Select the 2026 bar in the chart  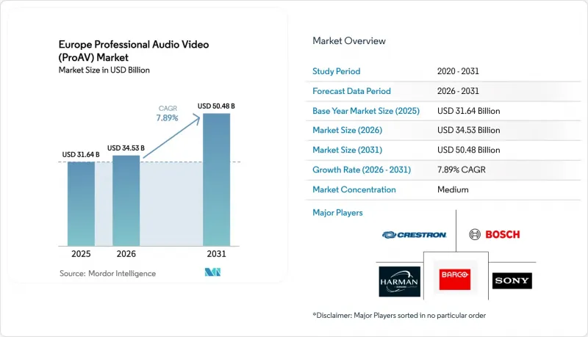pyautogui.click(x=126, y=200)
